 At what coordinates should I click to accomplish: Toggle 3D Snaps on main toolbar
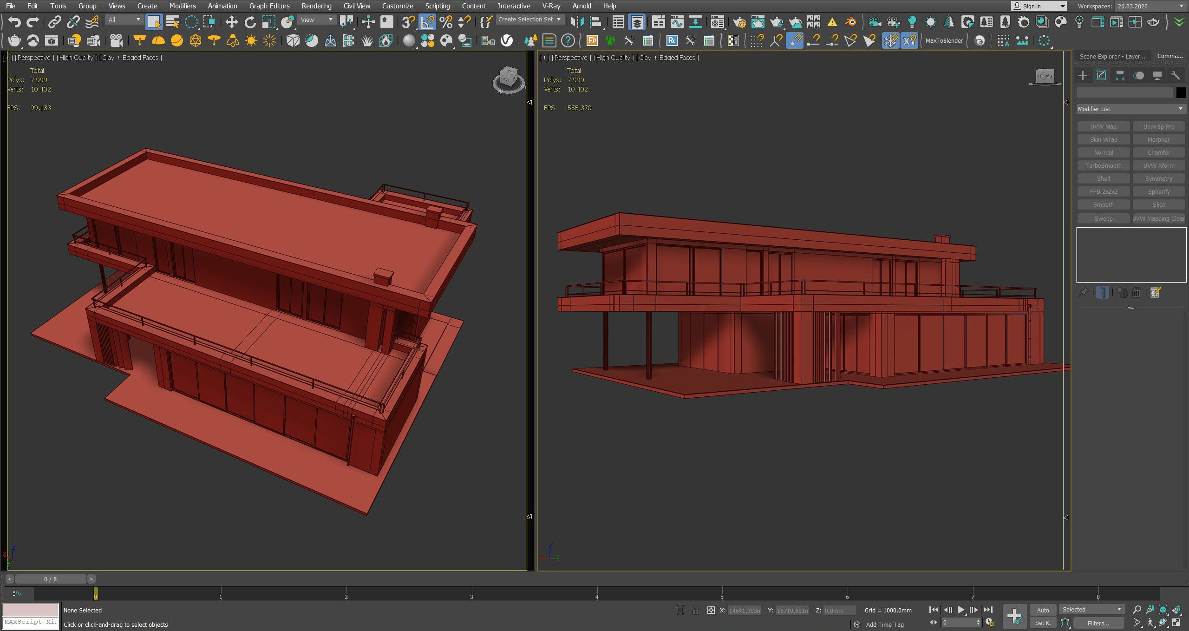pos(408,22)
